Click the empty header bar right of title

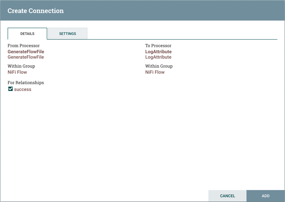tap(180, 11)
